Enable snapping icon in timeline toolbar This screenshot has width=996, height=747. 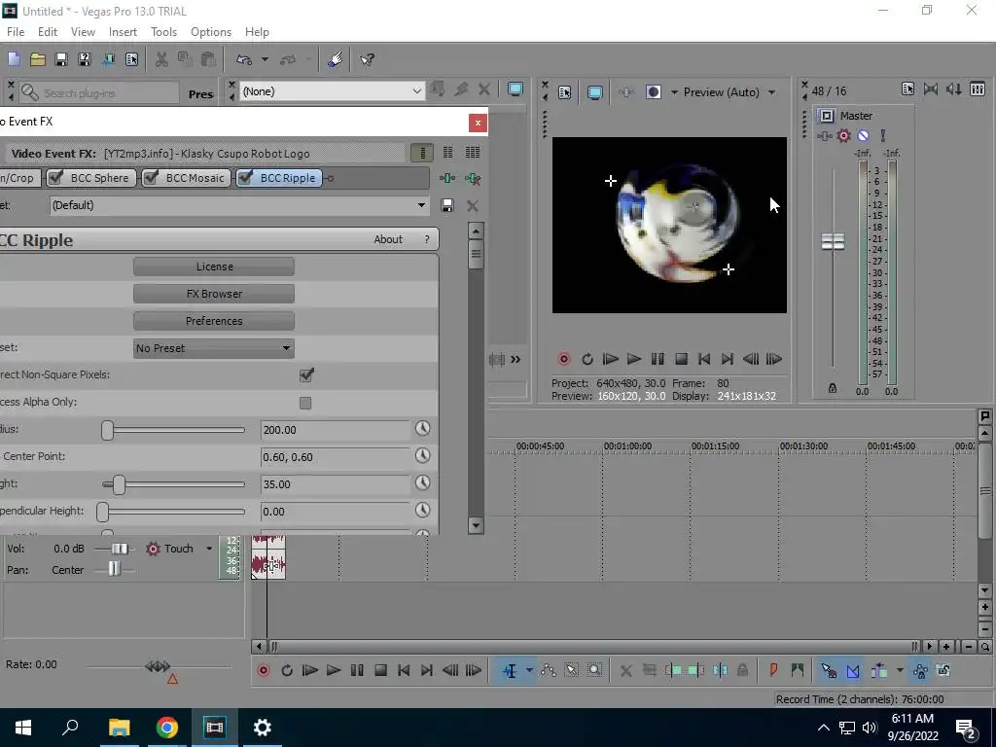[829, 670]
